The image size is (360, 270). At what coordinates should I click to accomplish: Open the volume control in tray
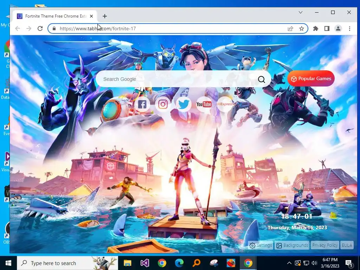[x=315, y=263]
